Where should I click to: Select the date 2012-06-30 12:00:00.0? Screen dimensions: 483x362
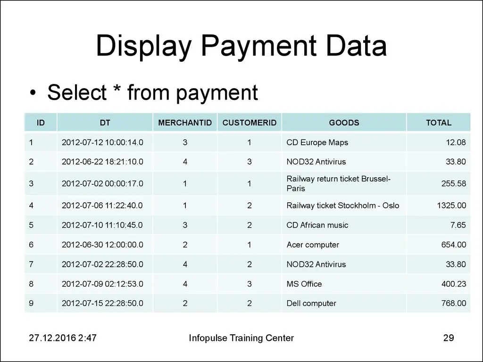tap(102, 245)
